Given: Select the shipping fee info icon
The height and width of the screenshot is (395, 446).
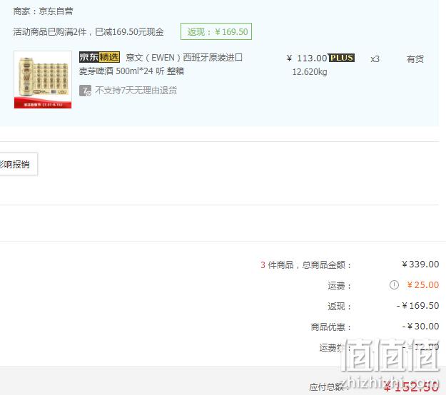Looking at the screenshot, I should point(394,284).
